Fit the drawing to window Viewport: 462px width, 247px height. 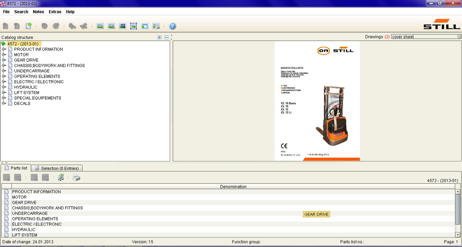(x=134, y=26)
